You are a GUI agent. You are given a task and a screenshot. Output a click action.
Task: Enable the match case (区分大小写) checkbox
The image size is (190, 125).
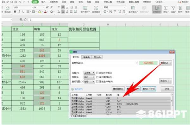pos(97,73)
